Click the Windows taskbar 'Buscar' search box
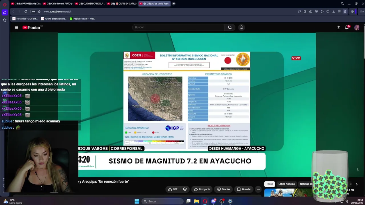This screenshot has width=365, height=205. (163, 201)
